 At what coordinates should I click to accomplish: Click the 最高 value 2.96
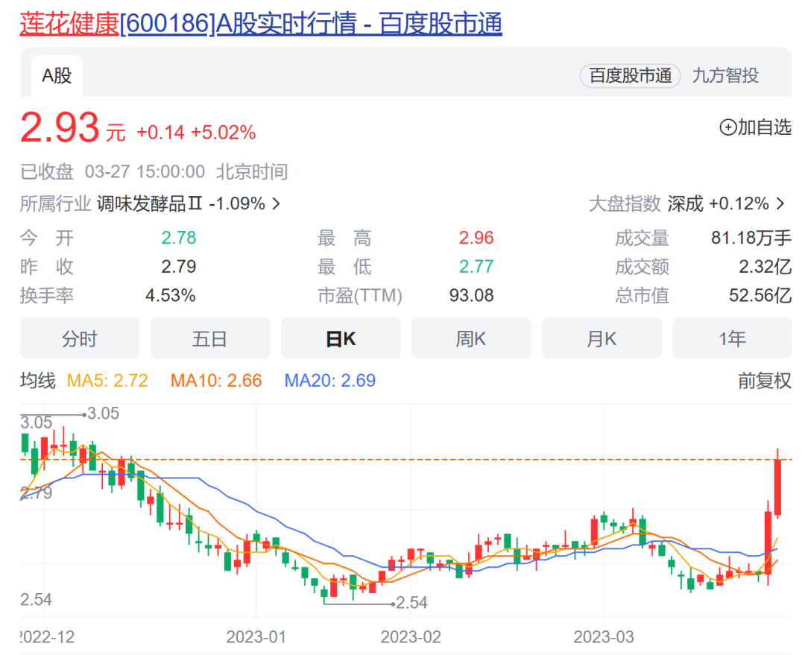pyautogui.click(x=476, y=238)
